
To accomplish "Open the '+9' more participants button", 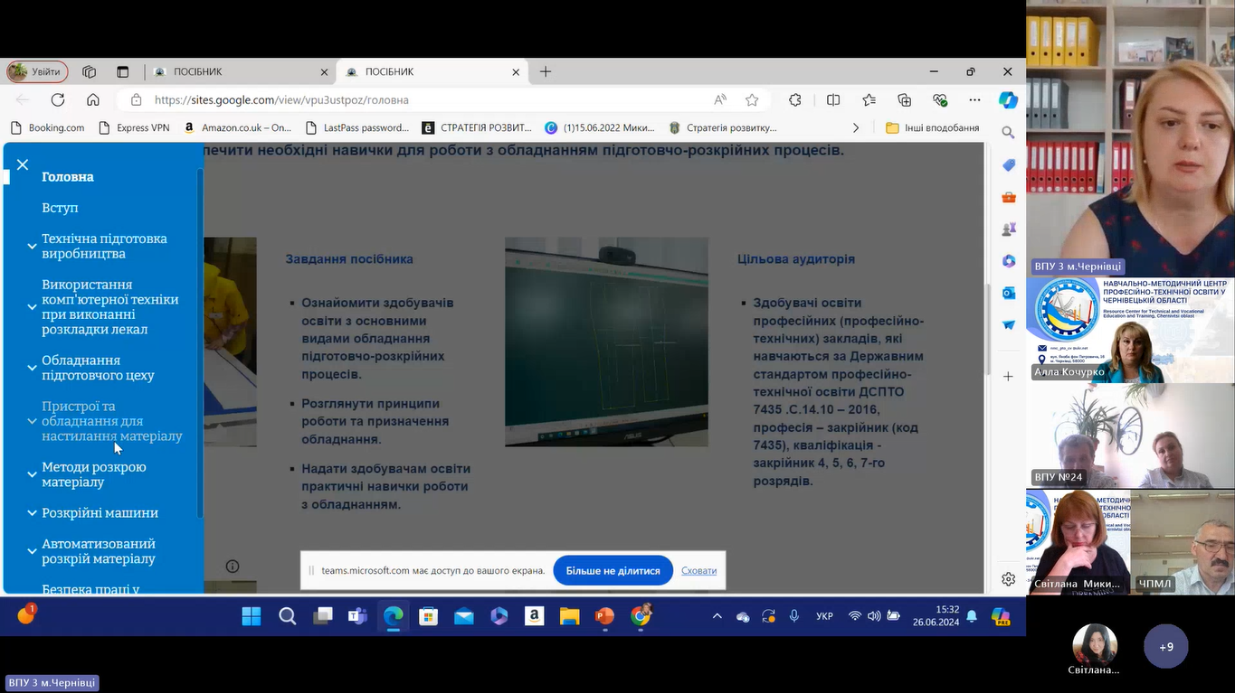I will pos(1165,647).
